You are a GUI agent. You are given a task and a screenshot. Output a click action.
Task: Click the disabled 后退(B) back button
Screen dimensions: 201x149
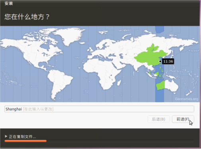159,119
